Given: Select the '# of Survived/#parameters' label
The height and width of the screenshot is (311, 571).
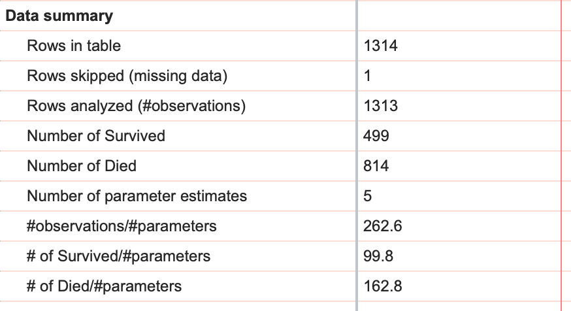Looking at the screenshot, I should coord(119,256).
